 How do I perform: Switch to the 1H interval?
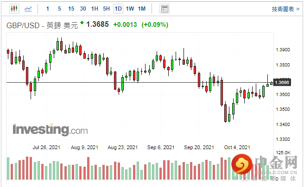(x=95, y=9)
